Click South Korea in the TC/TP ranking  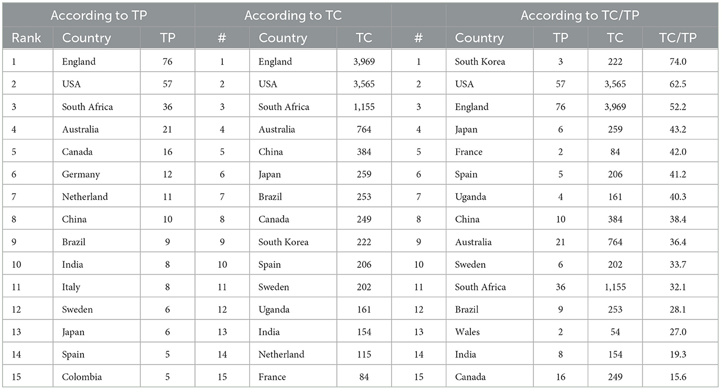[480, 62]
